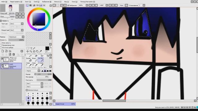The height and width of the screenshot is (111, 198).
Task: Open the Холст menu
Action: pos(28,2)
